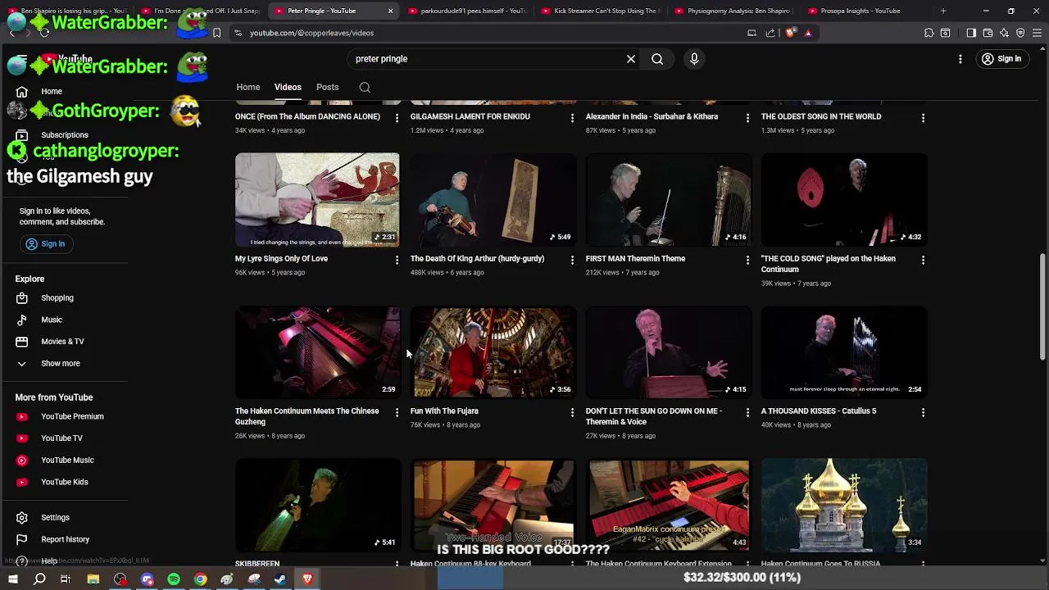Click the YouTube search input field
The image size is (1049, 590).
pyautogui.click(x=488, y=59)
